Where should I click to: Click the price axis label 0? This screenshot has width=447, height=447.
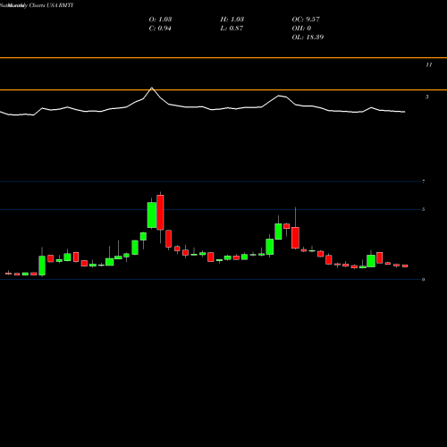pyautogui.click(x=424, y=280)
